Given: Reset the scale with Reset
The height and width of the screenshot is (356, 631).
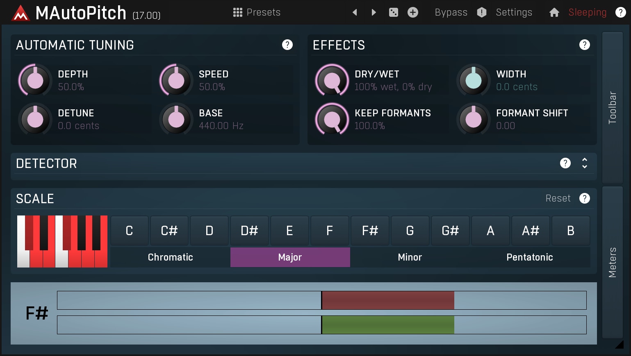Looking at the screenshot, I should point(558,198).
